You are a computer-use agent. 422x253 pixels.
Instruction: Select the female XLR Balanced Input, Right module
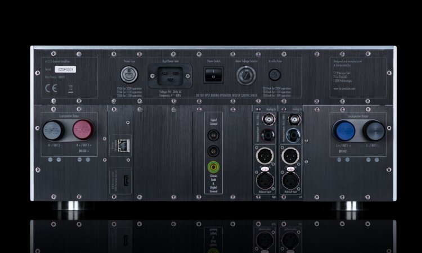(x=264, y=180)
